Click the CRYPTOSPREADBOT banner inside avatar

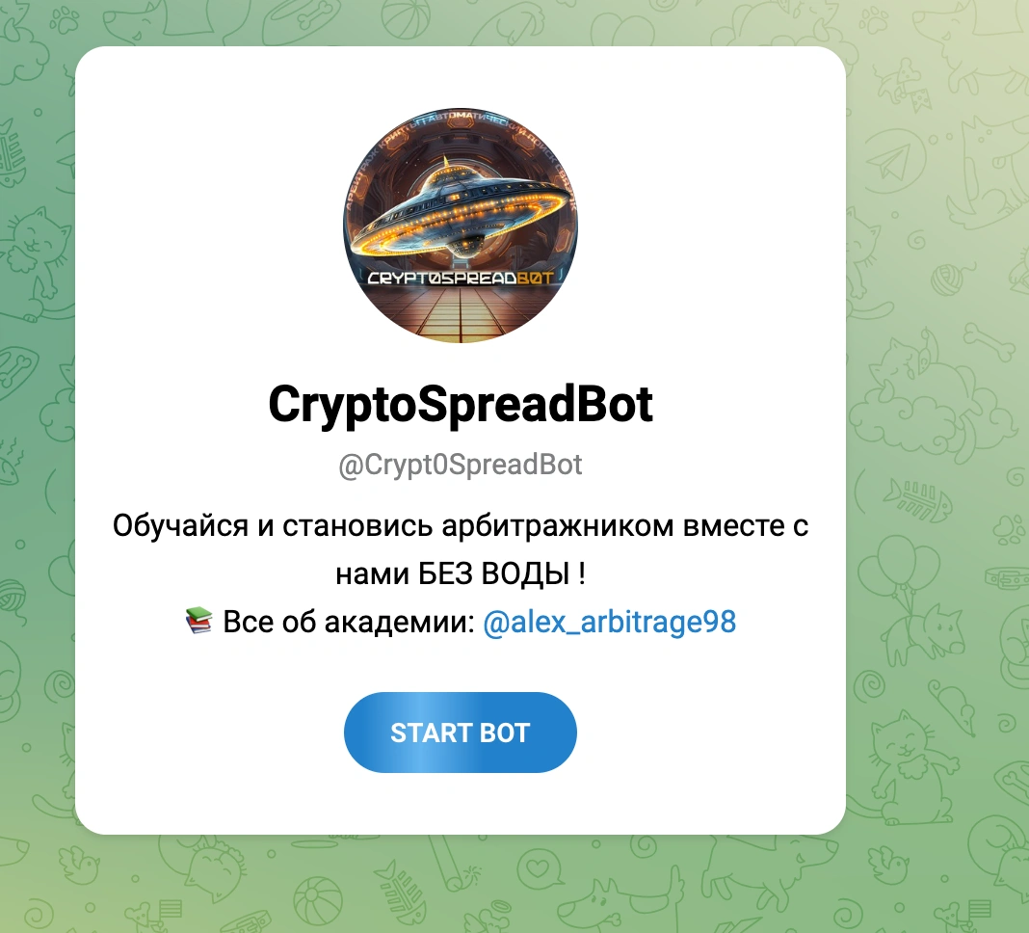coord(460,279)
